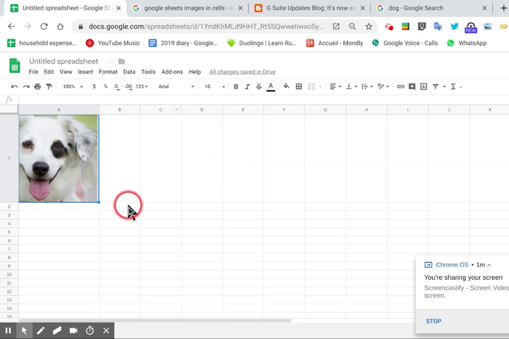Open the Edit menu
This screenshot has width=509, height=339.
pos(49,72)
